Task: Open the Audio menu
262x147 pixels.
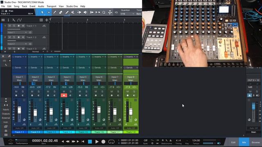Action: coord(41,7)
